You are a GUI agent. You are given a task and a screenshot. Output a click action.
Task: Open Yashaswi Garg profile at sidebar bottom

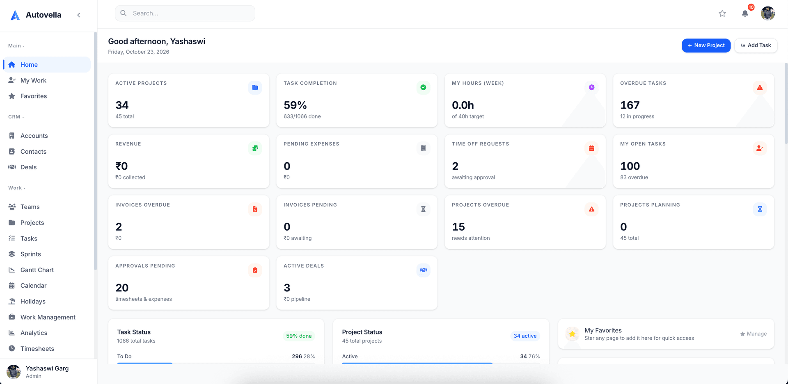coord(48,372)
